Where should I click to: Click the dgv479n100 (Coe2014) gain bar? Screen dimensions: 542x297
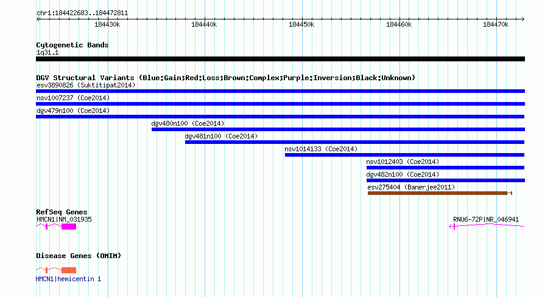[x=280, y=117]
